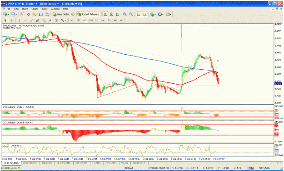Select the W1 timeframe button

click(x=115, y=20)
